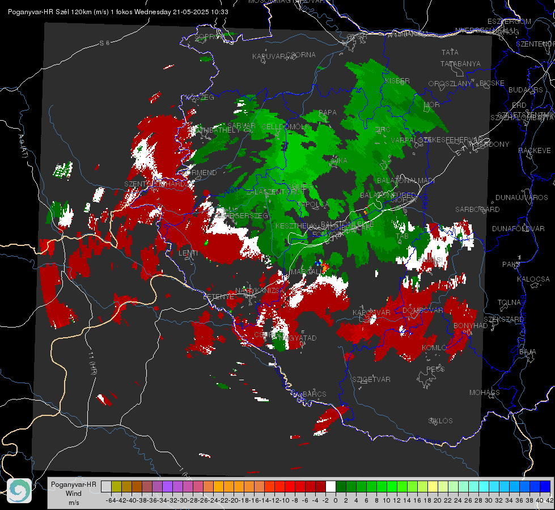
Task: Click the AJKA city label
Action: [338, 161]
